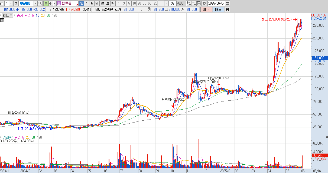This screenshot has width=328, height=173.
Task: Click the magnifier stock search icon
Action: click(x=40, y=3)
